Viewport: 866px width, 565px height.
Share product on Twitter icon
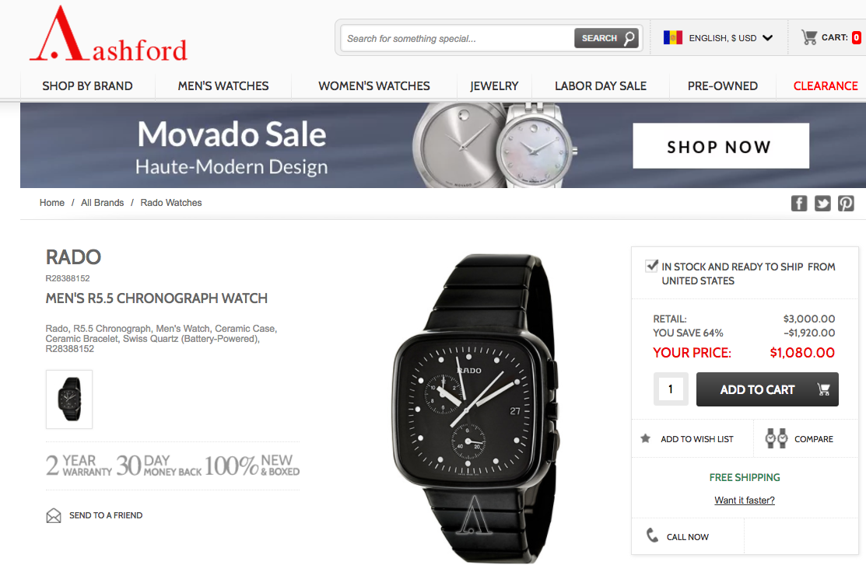(x=822, y=204)
